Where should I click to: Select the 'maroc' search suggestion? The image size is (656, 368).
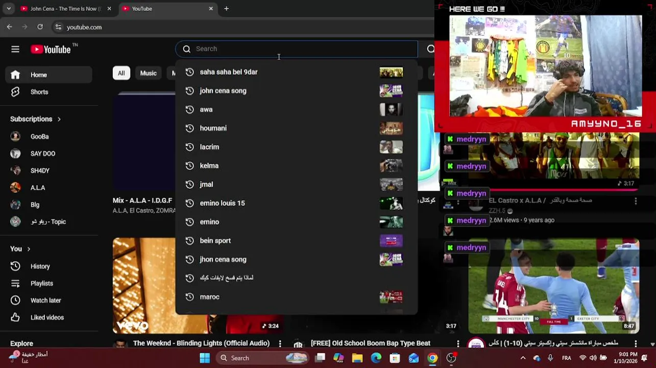[297, 297]
